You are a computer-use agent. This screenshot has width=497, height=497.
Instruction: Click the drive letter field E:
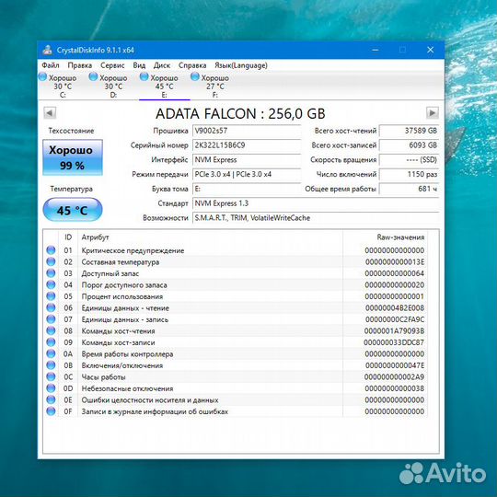(247, 189)
